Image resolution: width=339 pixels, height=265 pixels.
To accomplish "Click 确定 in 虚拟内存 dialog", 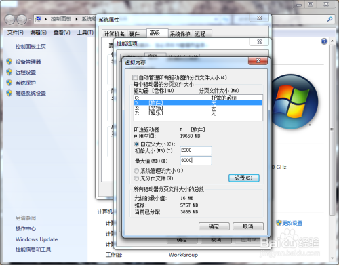I will point(214,226).
